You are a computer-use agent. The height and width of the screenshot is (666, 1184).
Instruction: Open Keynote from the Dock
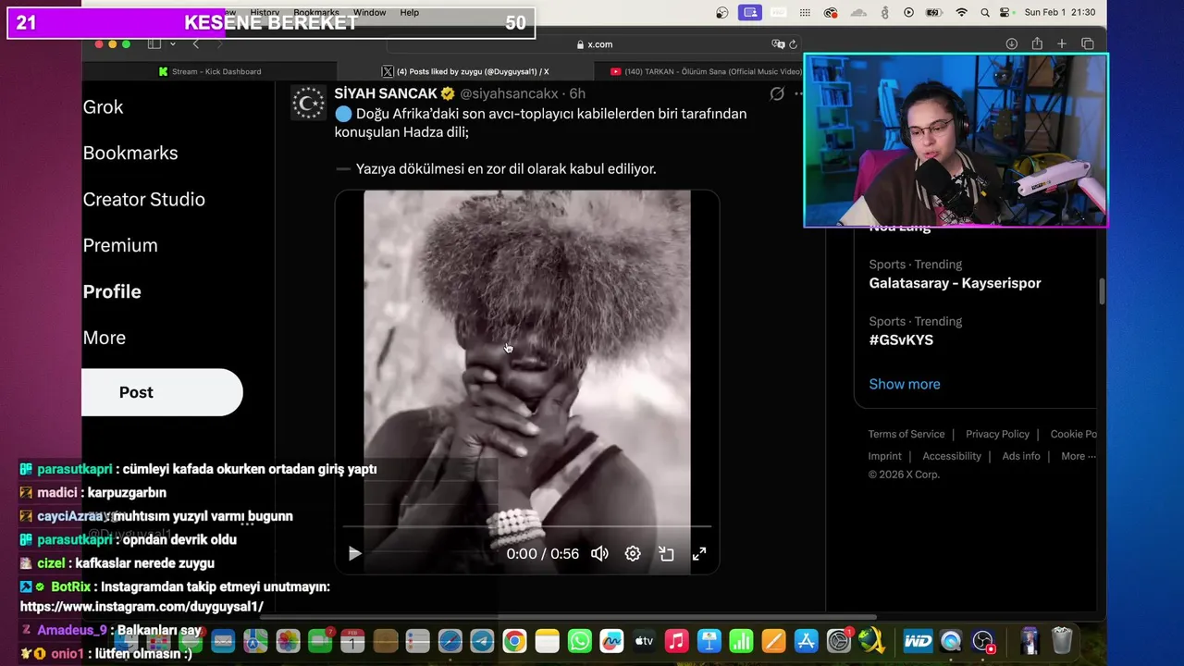click(x=709, y=641)
